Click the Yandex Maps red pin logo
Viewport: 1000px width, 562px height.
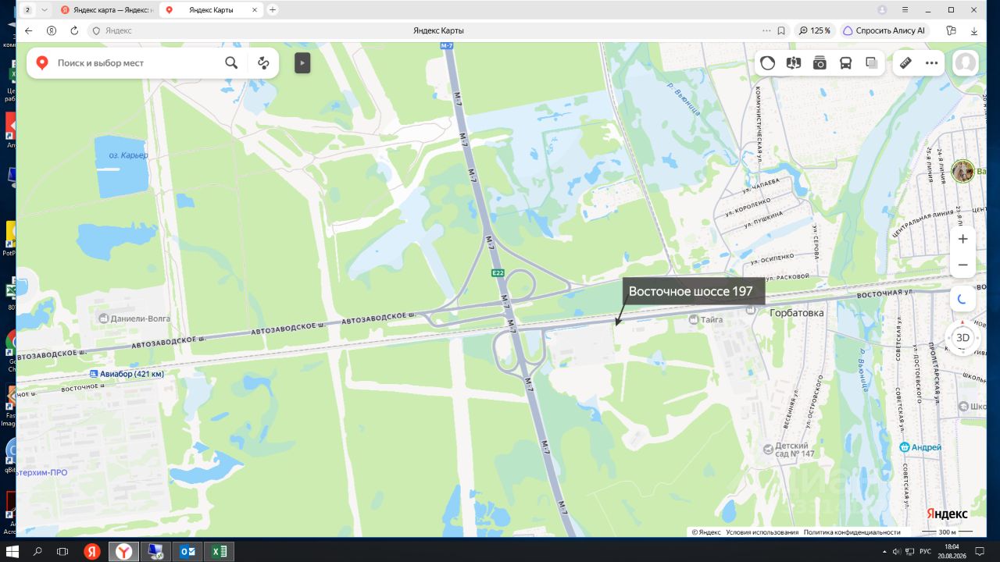(x=42, y=63)
